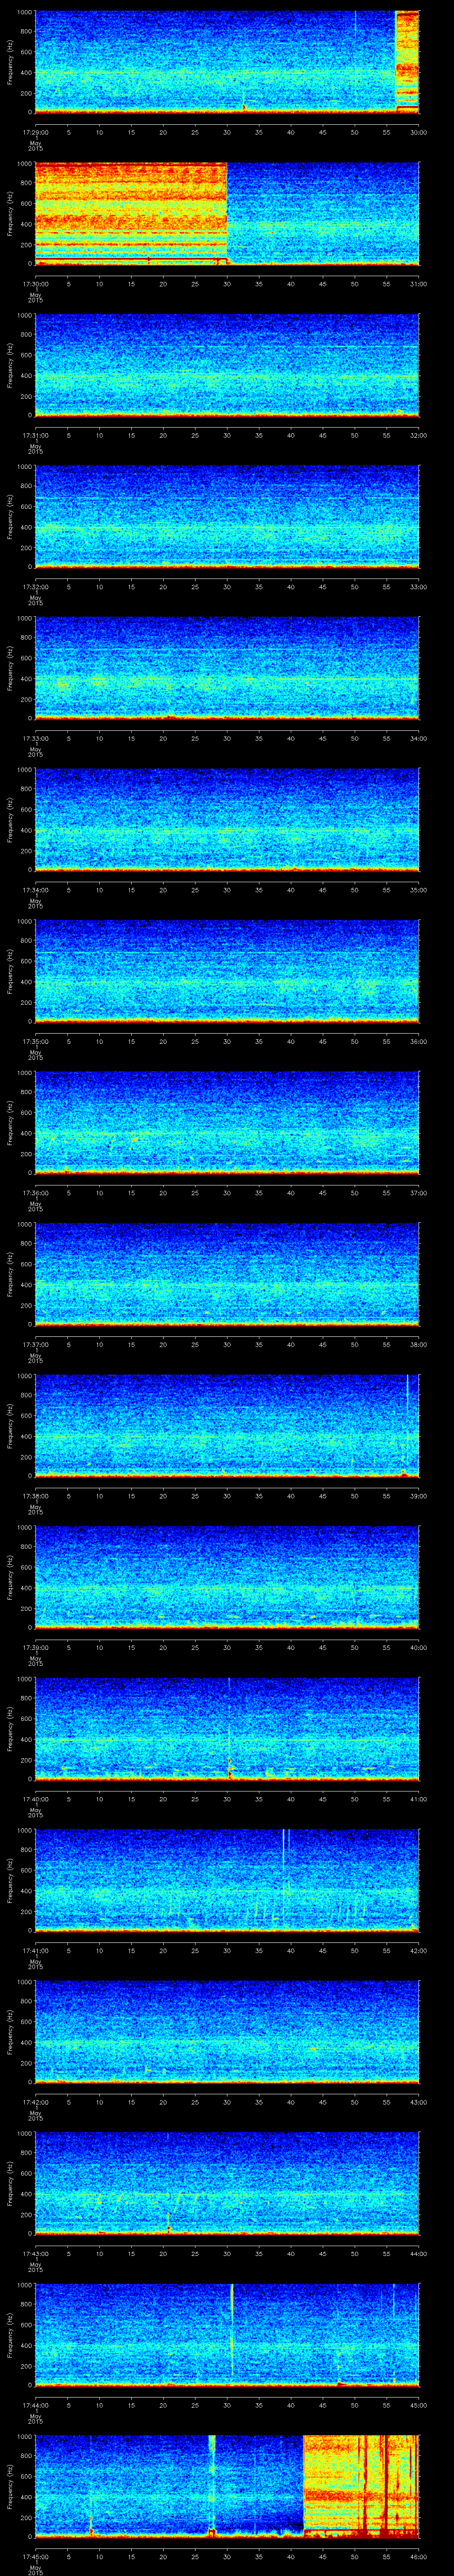Click the 17:43:00 start time label
This screenshot has width=454, height=2576.
tap(35, 2254)
